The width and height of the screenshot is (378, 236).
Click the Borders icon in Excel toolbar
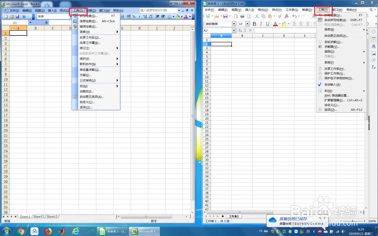(169, 16)
